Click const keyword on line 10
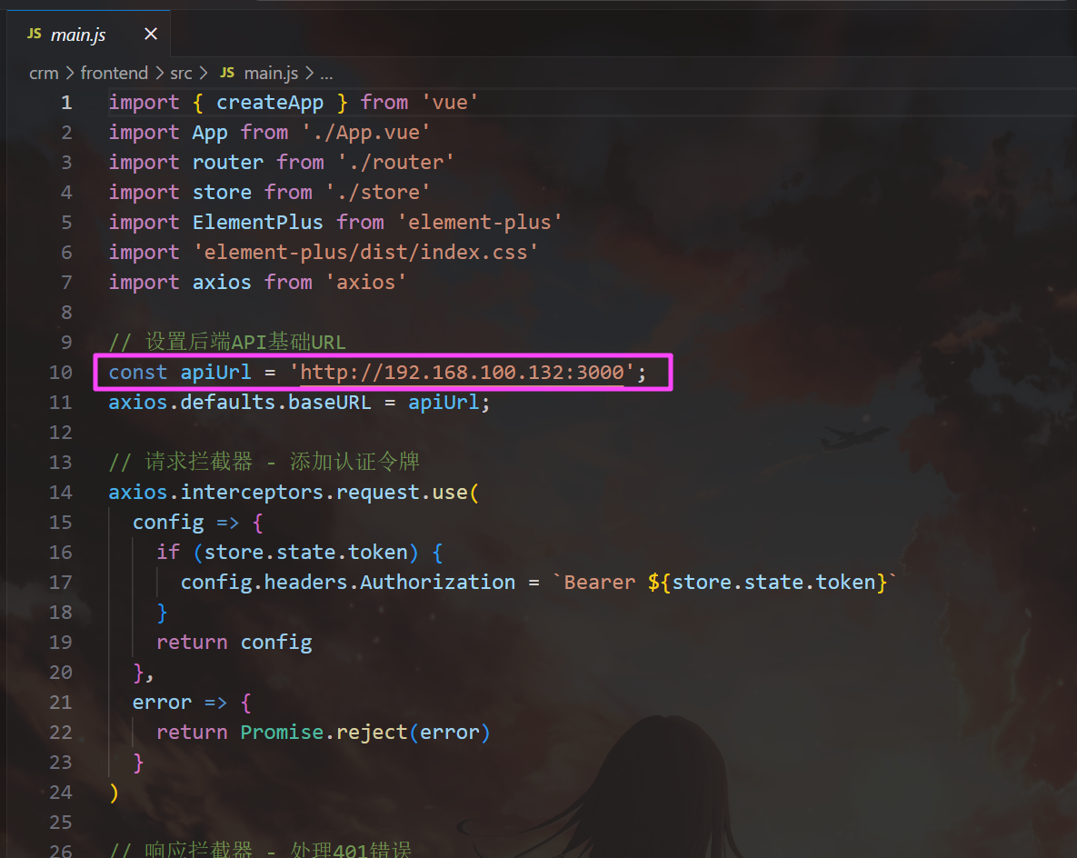1077x858 pixels. 137,373
